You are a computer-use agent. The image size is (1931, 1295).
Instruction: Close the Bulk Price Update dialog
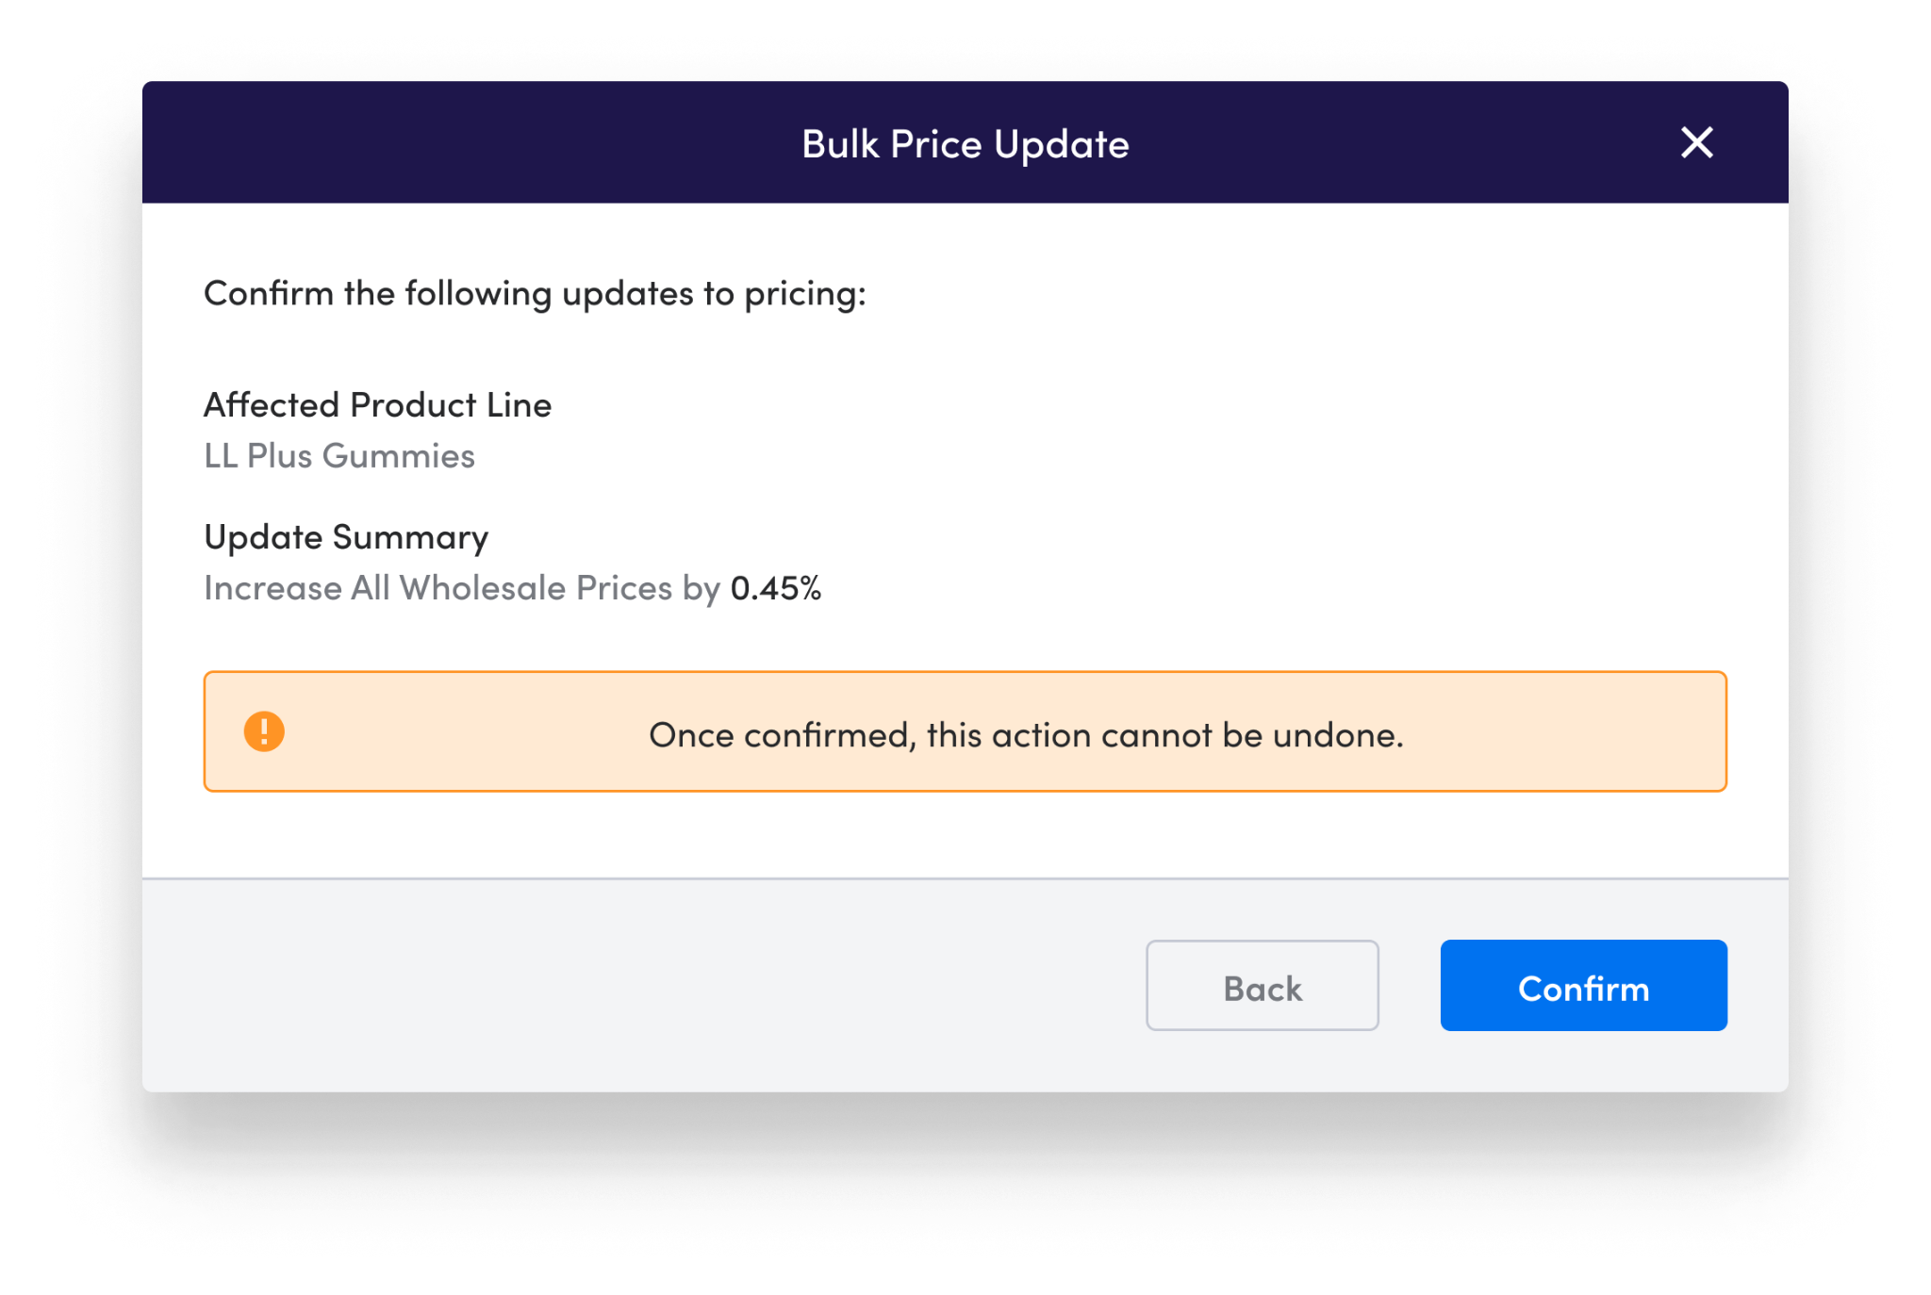click(1696, 143)
